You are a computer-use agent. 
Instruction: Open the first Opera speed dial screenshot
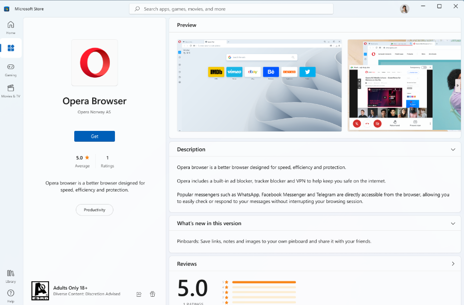[x=259, y=86]
